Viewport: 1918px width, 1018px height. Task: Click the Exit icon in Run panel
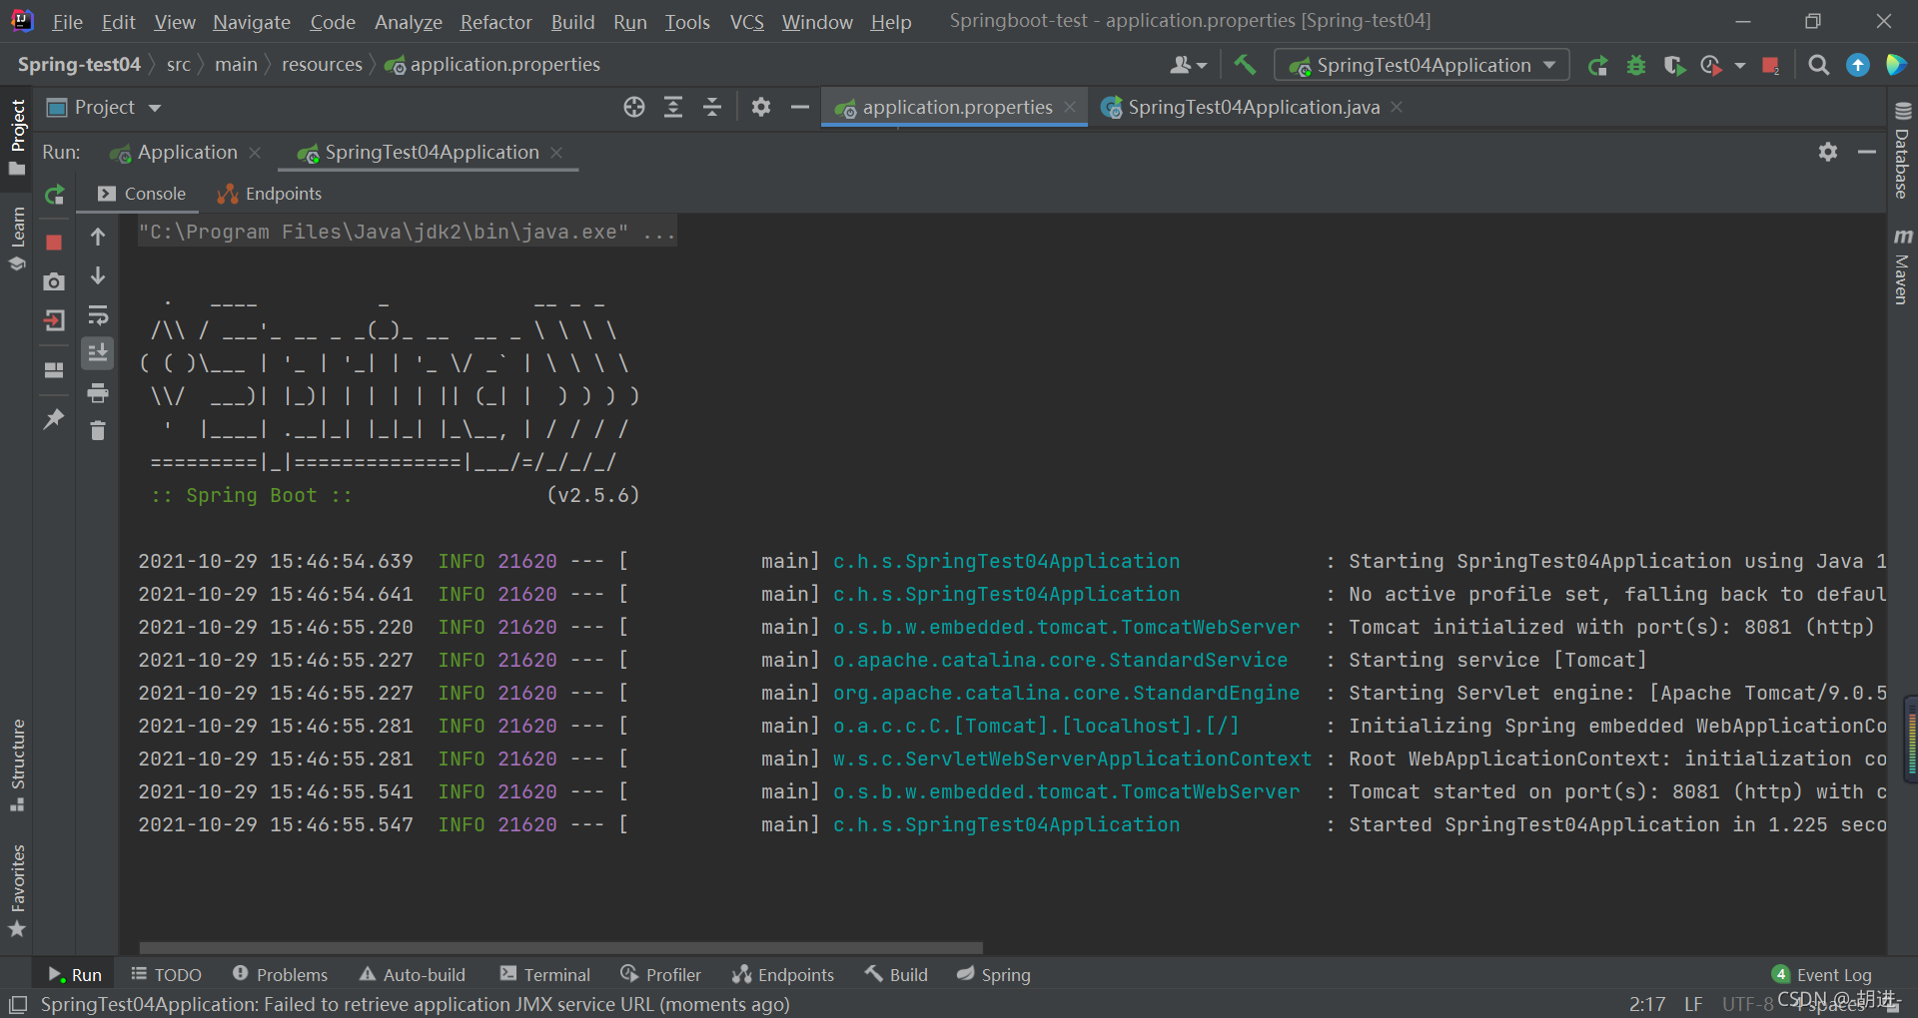(x=55, y=320)
